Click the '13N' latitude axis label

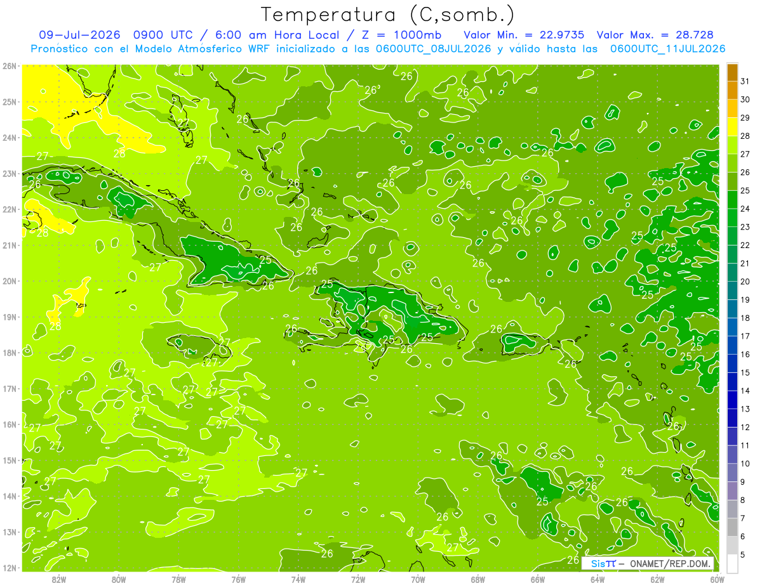point(10,532)
